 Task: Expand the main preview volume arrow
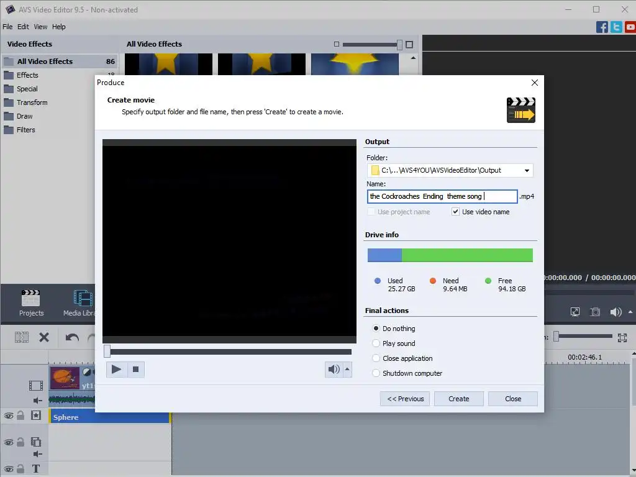pyautogui.click(x=630, y=312)
